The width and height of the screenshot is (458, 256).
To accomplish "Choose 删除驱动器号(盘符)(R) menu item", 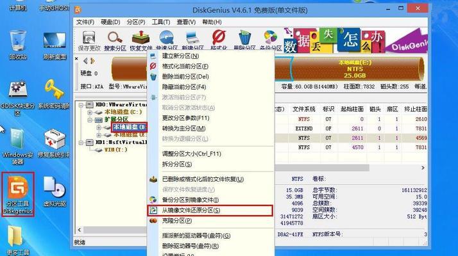I will [x=210, y=246].
